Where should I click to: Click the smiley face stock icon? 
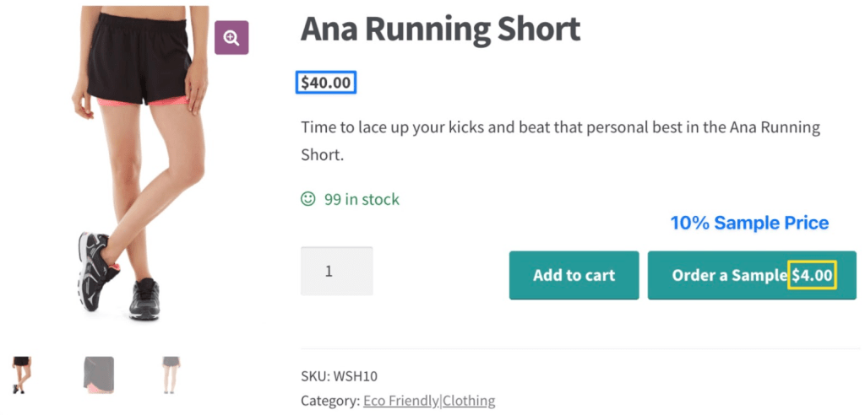(307, 199)
